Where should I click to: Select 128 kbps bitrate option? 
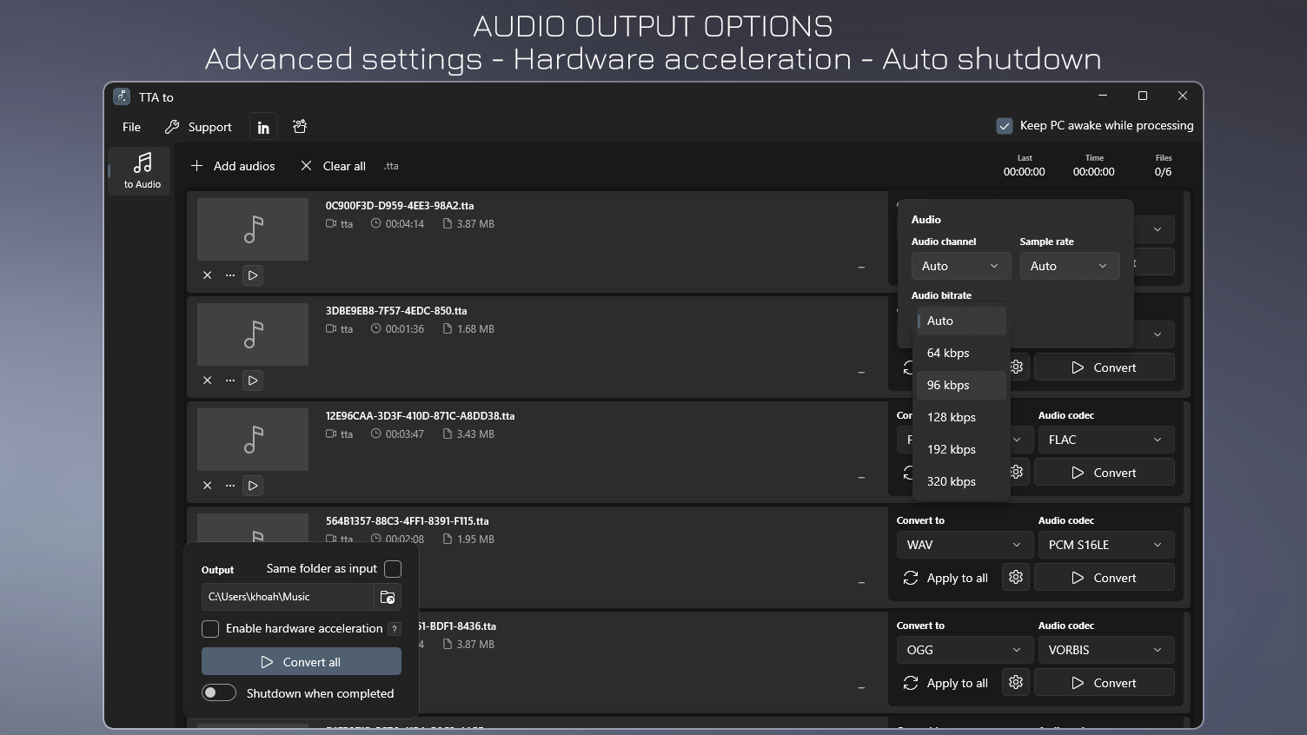click(961, 417)
